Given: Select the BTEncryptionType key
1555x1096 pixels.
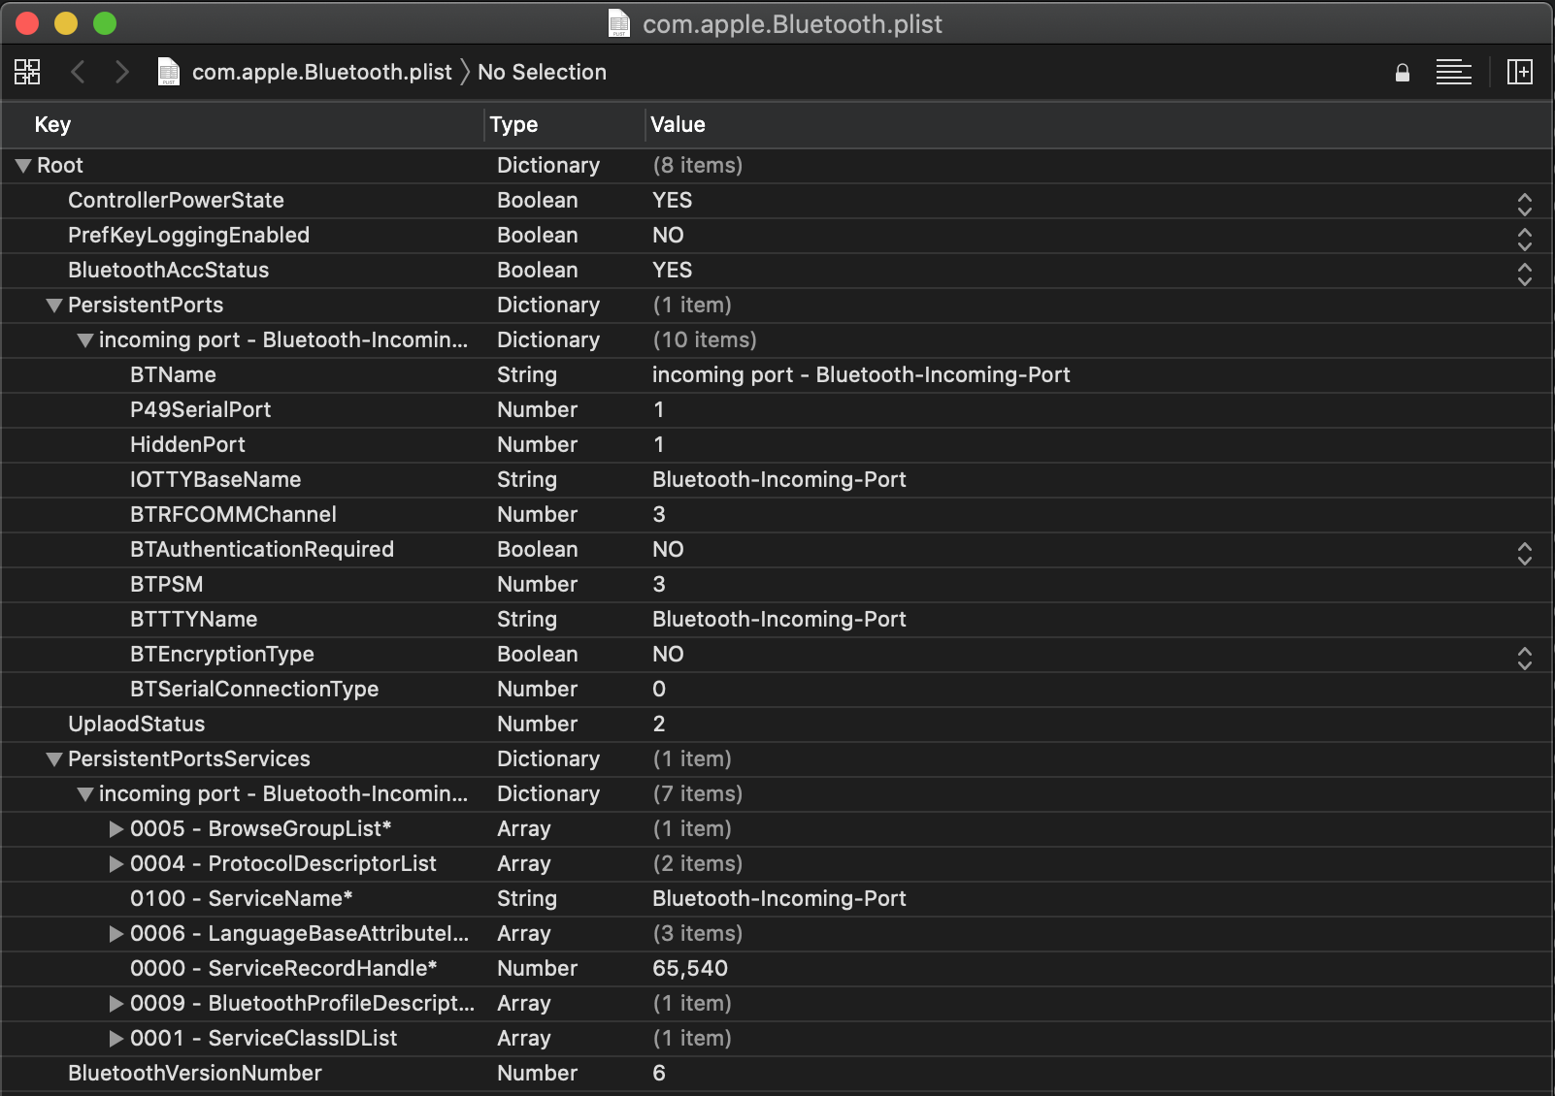Looking at the screenshot, I should click(221, 654).
